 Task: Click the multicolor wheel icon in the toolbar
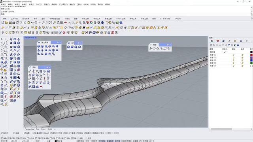[x=91, y=22]
